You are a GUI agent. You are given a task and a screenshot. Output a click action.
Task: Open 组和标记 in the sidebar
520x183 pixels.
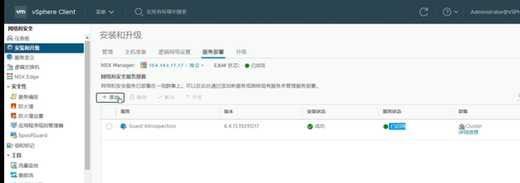[x=24, y=145]
